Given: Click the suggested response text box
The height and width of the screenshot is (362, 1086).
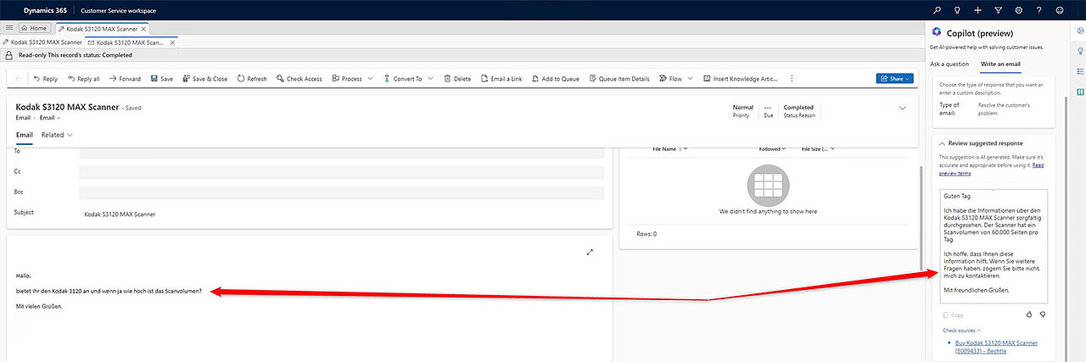Looking at the screenshot, I should 994,247.
